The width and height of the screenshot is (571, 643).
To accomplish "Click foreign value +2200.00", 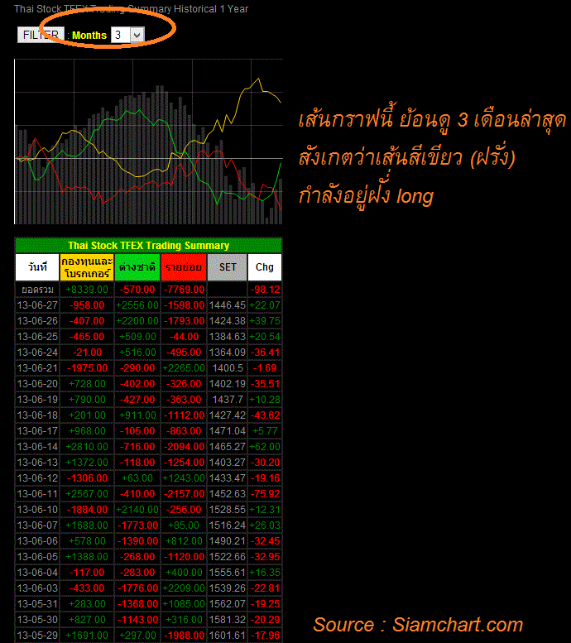I will (137, 321).
